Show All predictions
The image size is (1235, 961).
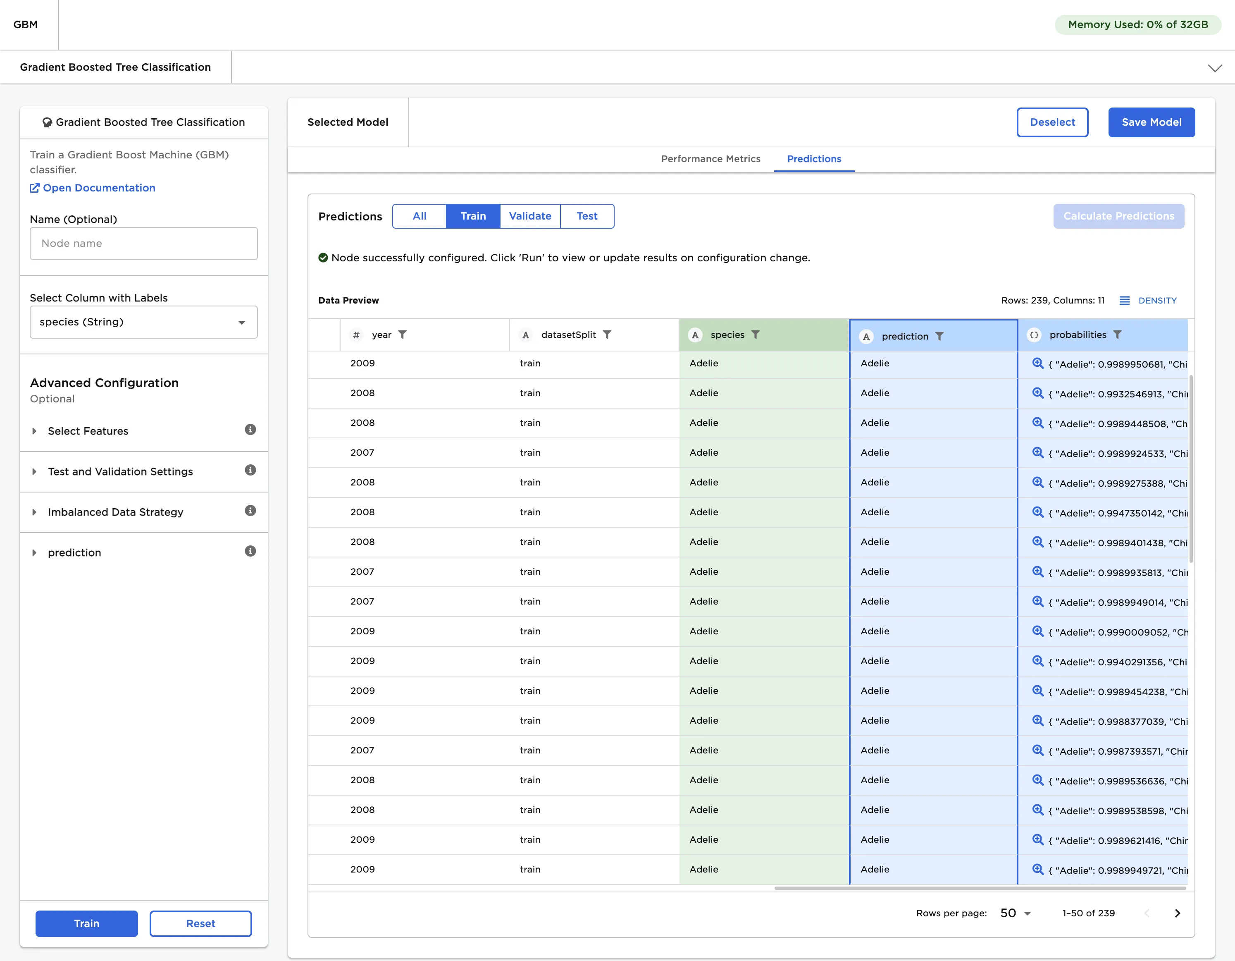[419, 216]
